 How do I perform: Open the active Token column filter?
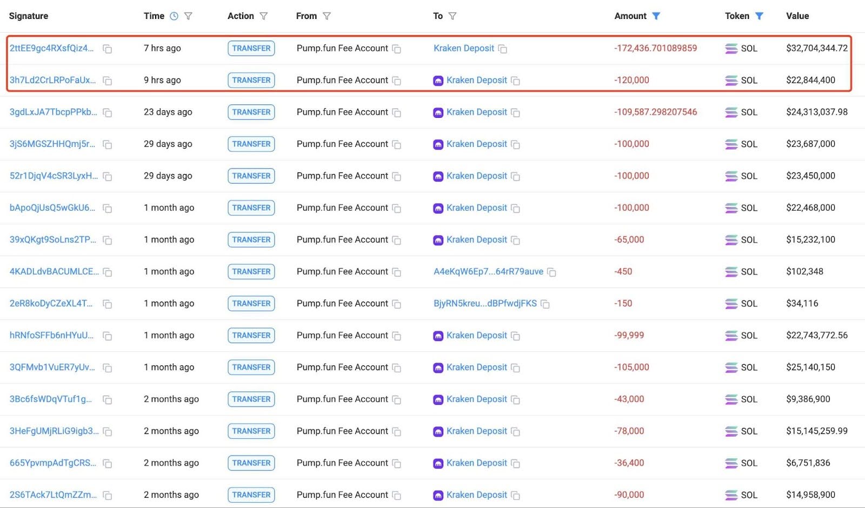pyautogui.click(x=759, y=16)
